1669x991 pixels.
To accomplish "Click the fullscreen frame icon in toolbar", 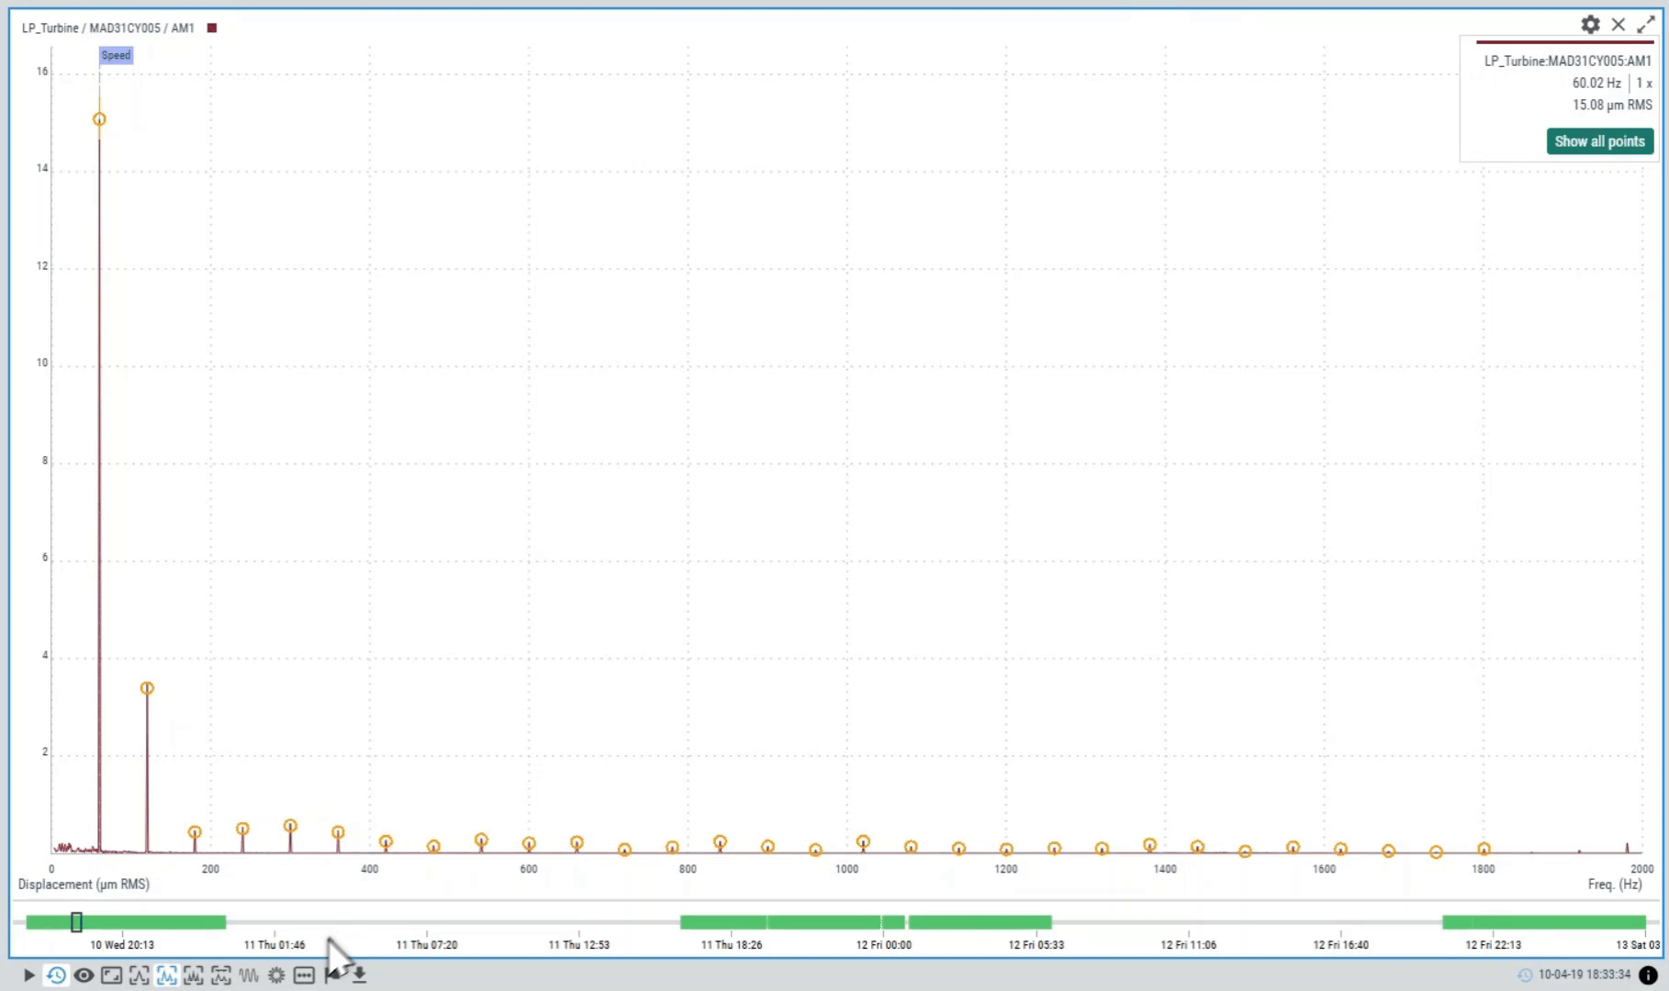I will (111, 975).
